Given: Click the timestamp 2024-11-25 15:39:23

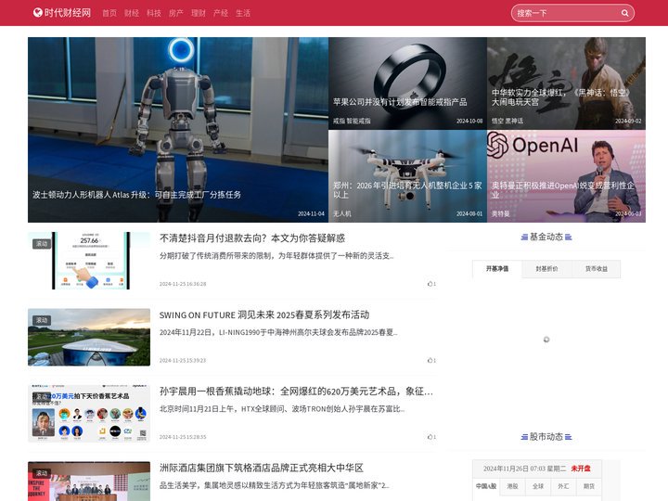Looking at the screenshot, I should click(x=183, y=360).
